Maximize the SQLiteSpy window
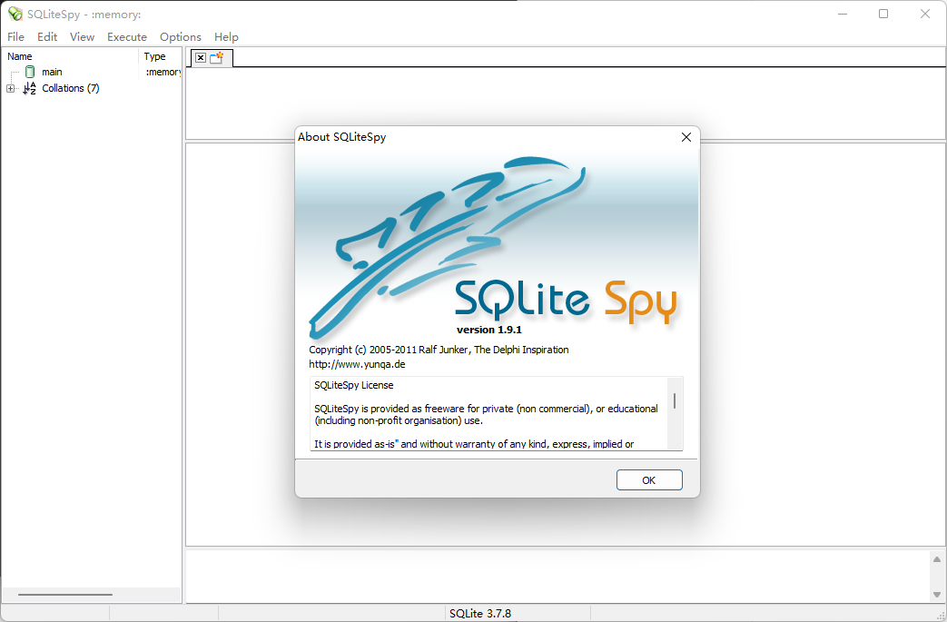The width and height of the screenshot is (947, 622). point(883,14)
